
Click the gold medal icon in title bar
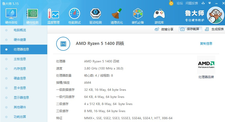[x=171, y=3]
